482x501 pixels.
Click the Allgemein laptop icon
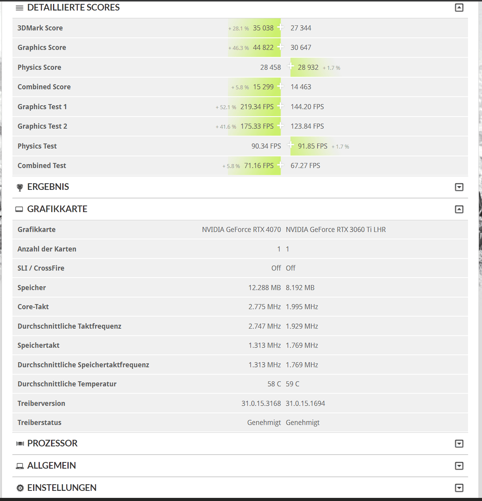pos(20,466)
